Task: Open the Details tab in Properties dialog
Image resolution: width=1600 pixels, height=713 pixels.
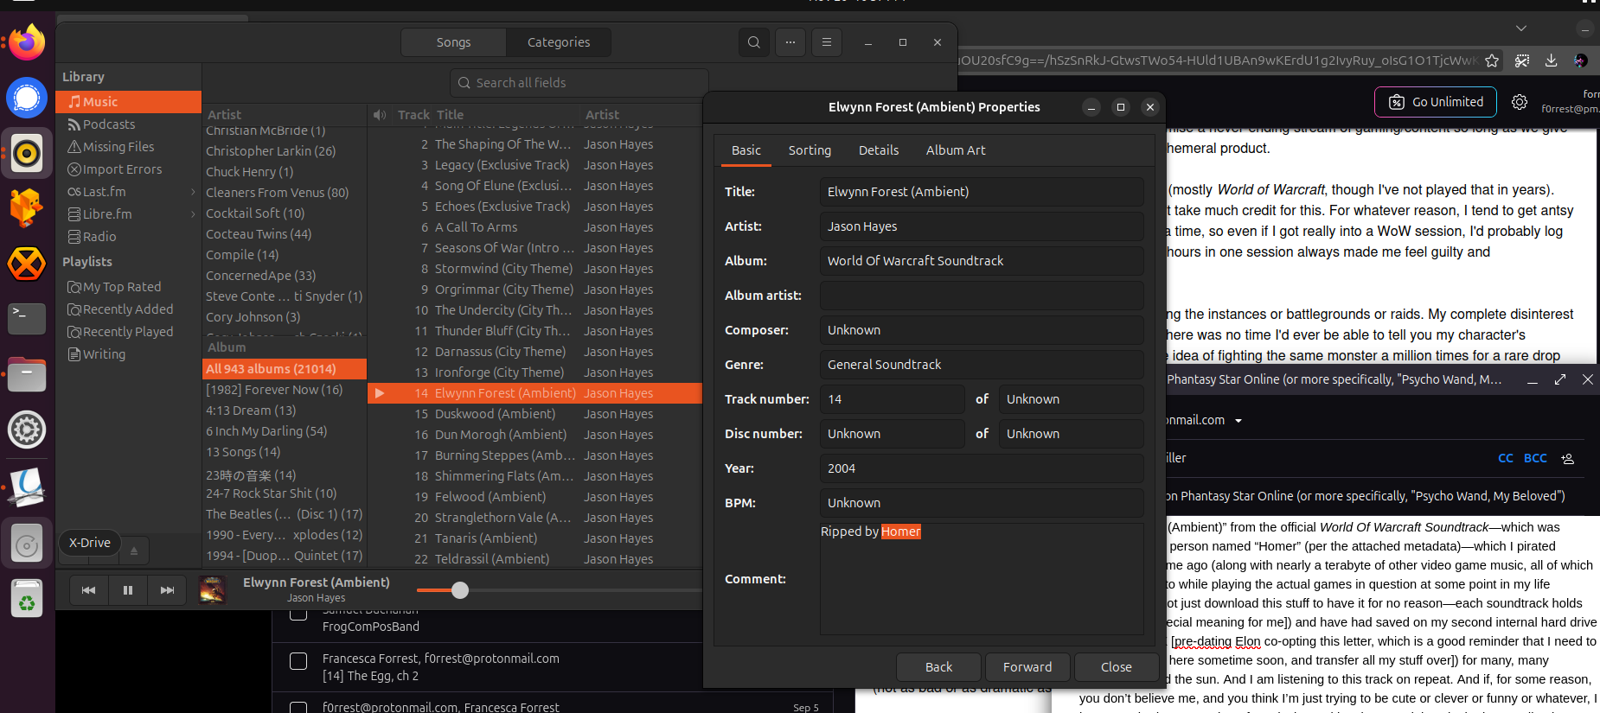Action: [x=879, y=150]
